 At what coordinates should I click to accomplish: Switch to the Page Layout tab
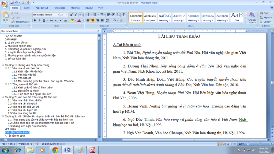click(42, 8)
